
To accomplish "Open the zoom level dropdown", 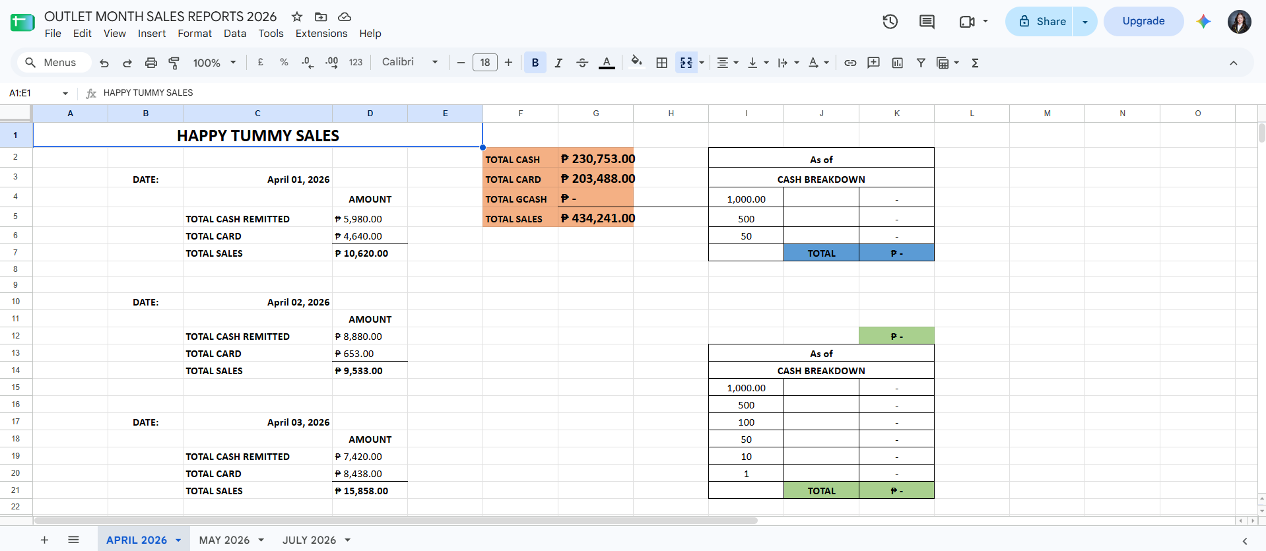I will click(x=215, y=63).
